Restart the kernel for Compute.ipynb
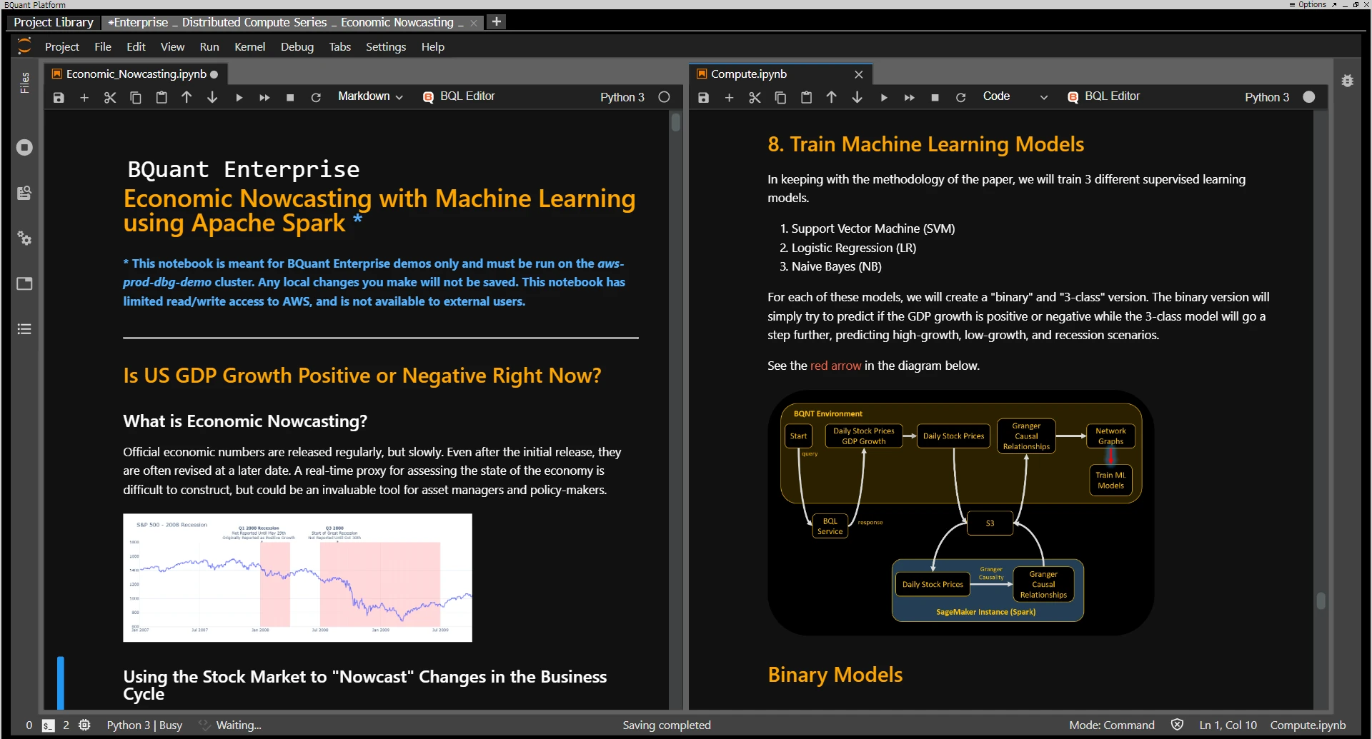This screenshot has width=1372, height=739. point(960,97)
